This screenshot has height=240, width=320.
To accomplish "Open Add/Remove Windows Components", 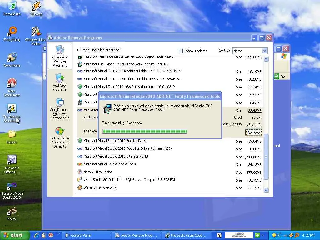I will 60,108.
